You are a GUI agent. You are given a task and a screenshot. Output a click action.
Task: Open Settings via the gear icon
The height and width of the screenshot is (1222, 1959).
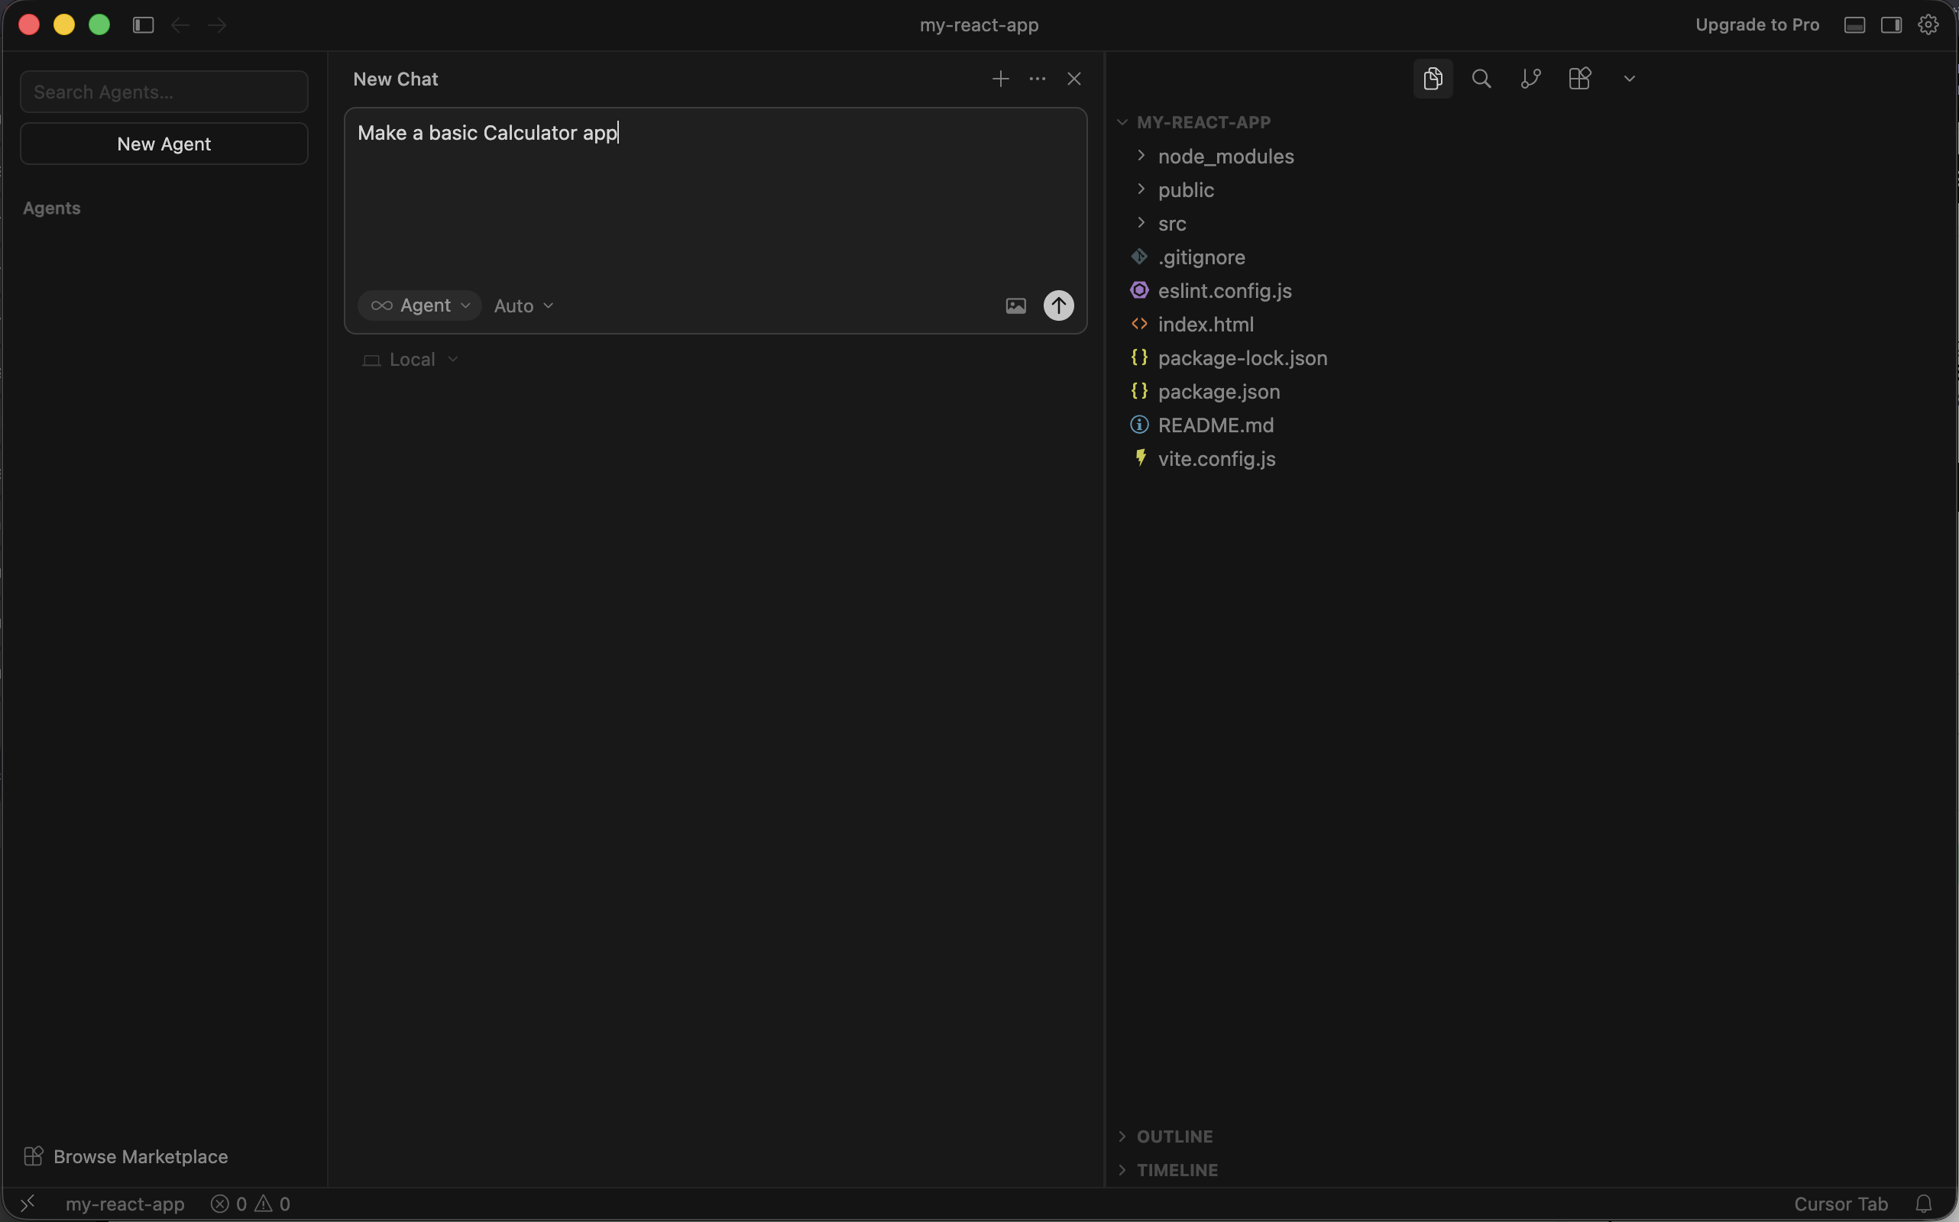coord(1928,24)
